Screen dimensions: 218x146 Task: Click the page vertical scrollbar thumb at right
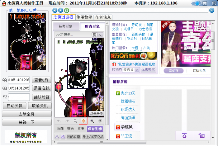coord(213,40)
